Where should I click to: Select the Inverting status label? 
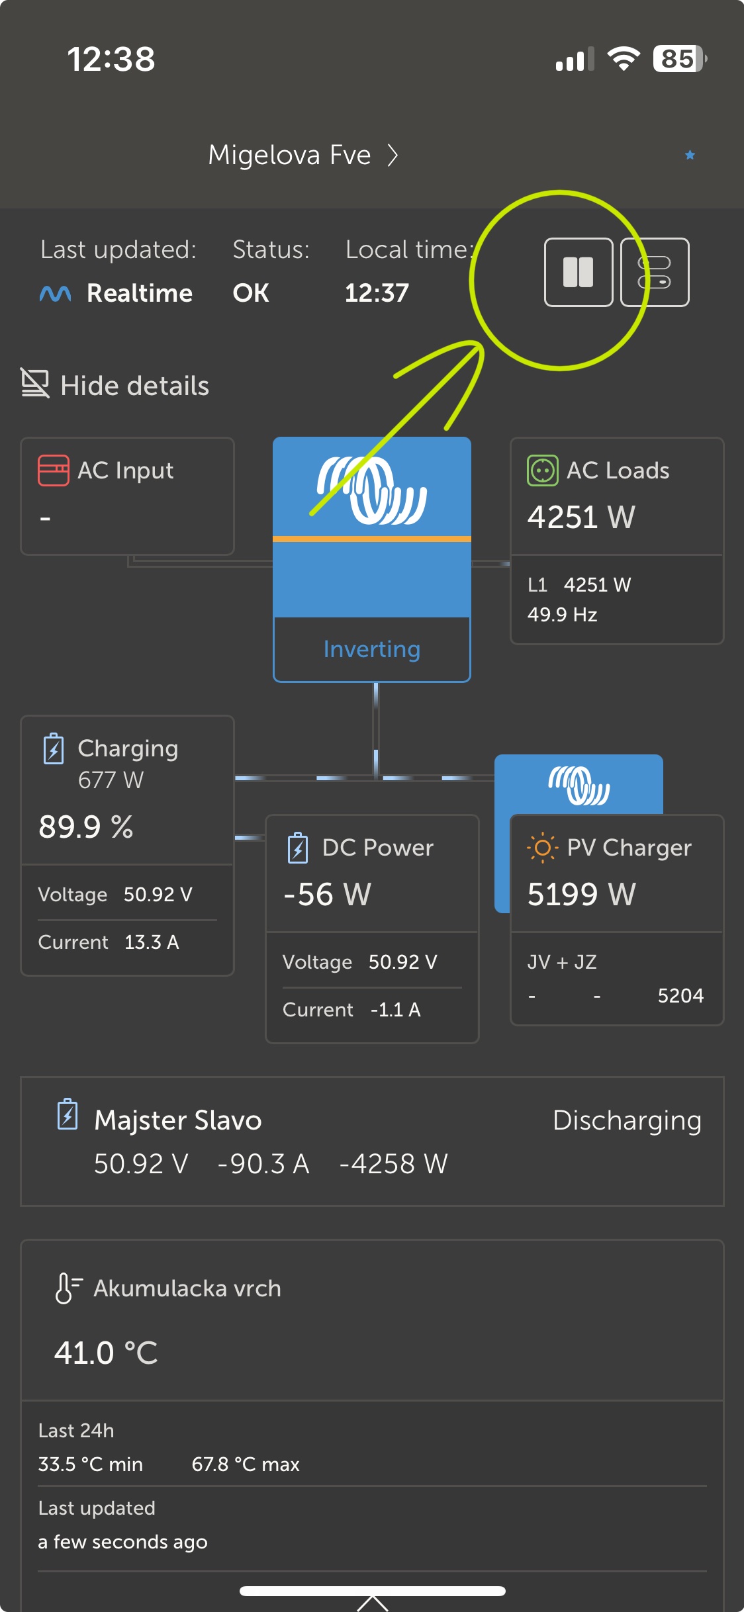click(x=372, y=649)
